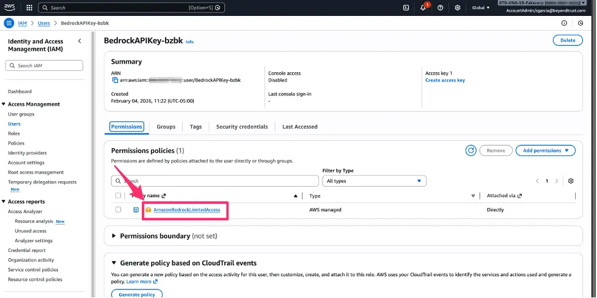Launch CloudShell from the top bar

point(406,7)
